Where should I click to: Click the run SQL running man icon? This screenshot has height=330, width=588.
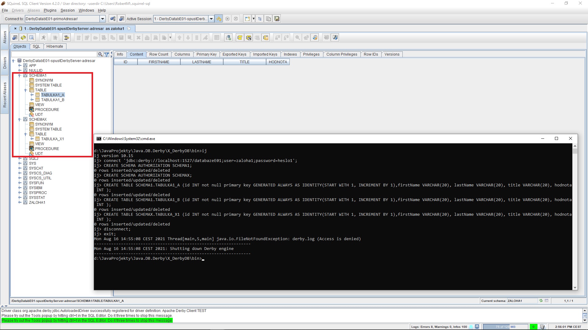click(43, 38)
